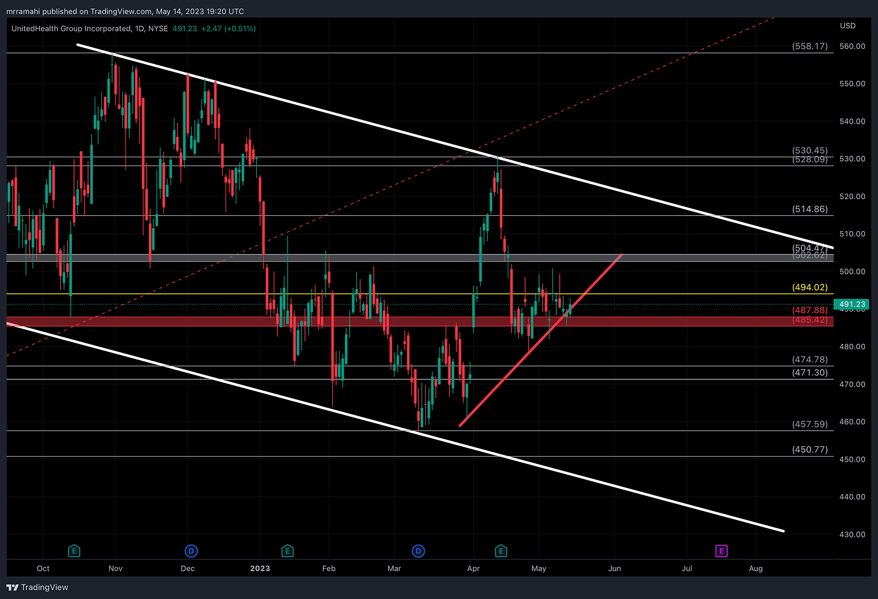Open the December dividend D marker
The height and width of the screenshot is (599, 878).
pyautogui.click(x=191, y=551)
